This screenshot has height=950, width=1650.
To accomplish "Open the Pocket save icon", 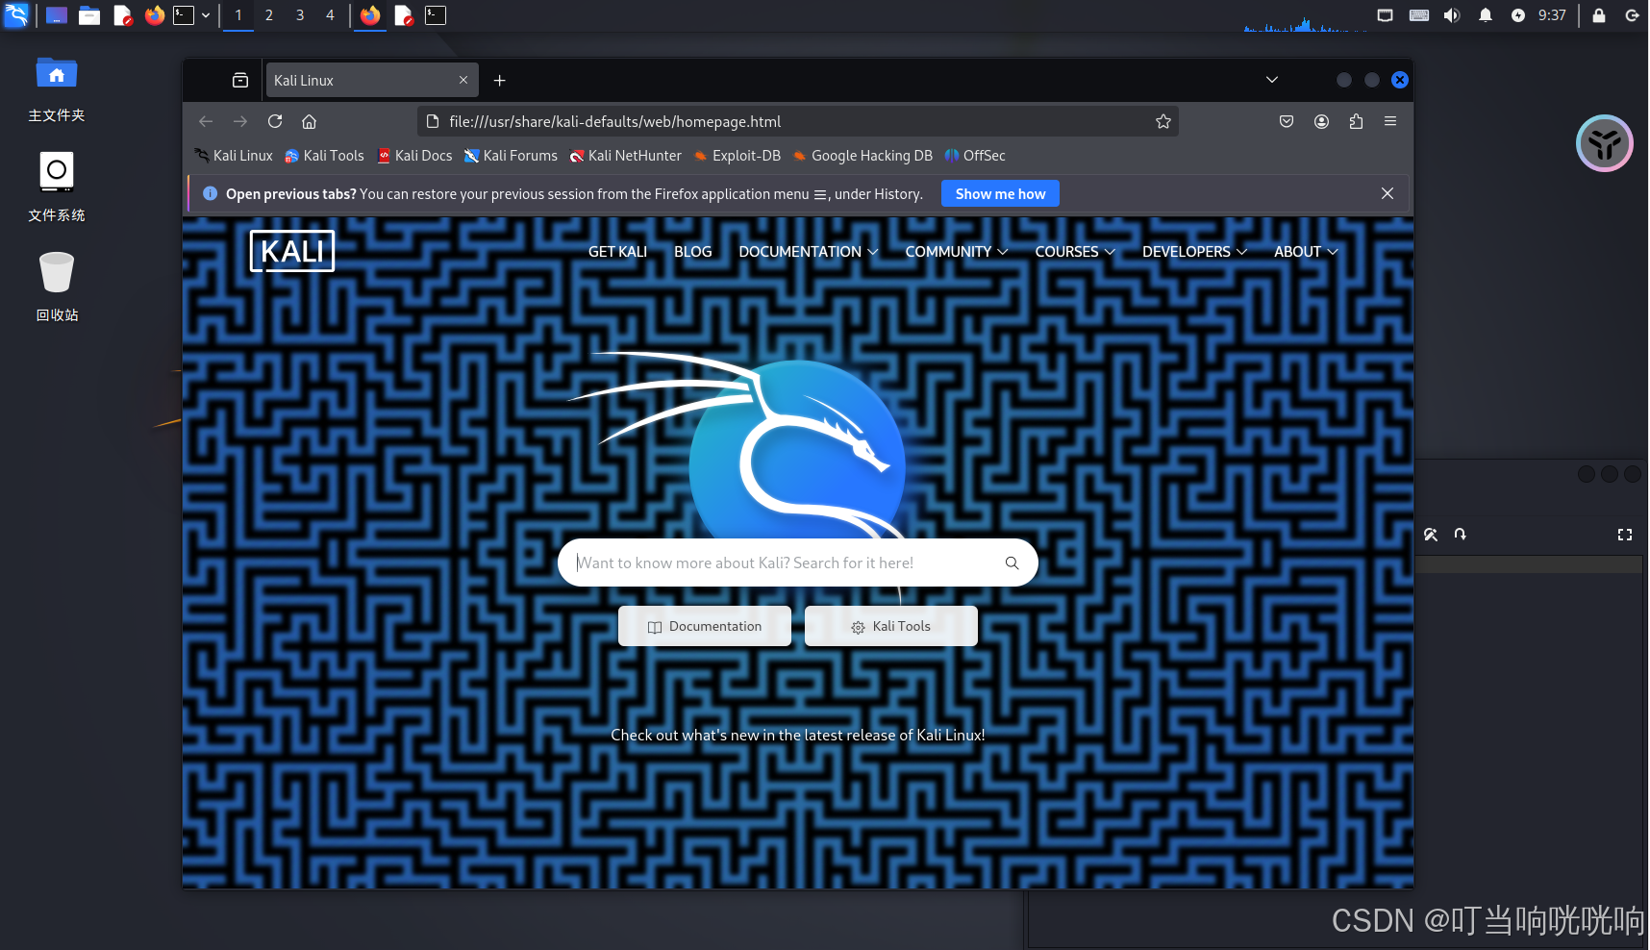I will pyautogui.click(x=1287, y=121).
